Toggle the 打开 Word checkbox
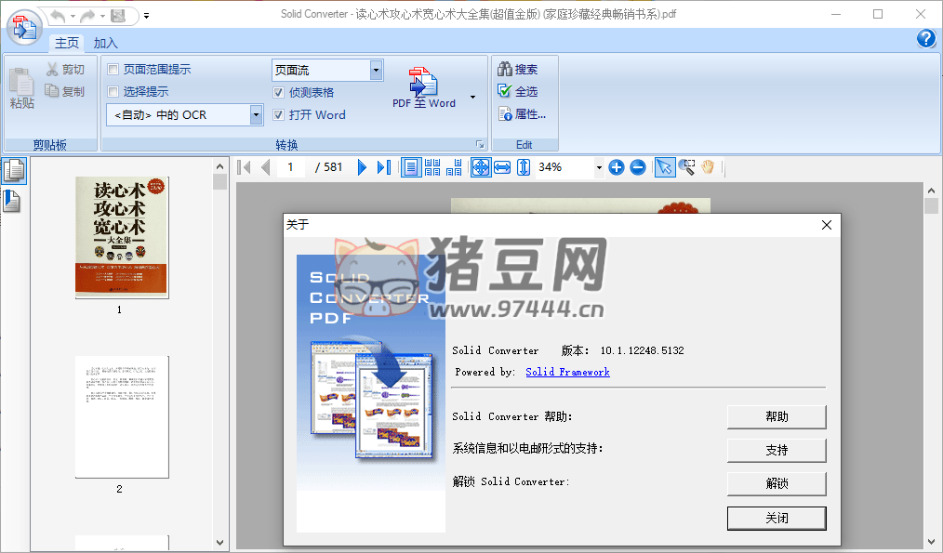 point(279,115)
